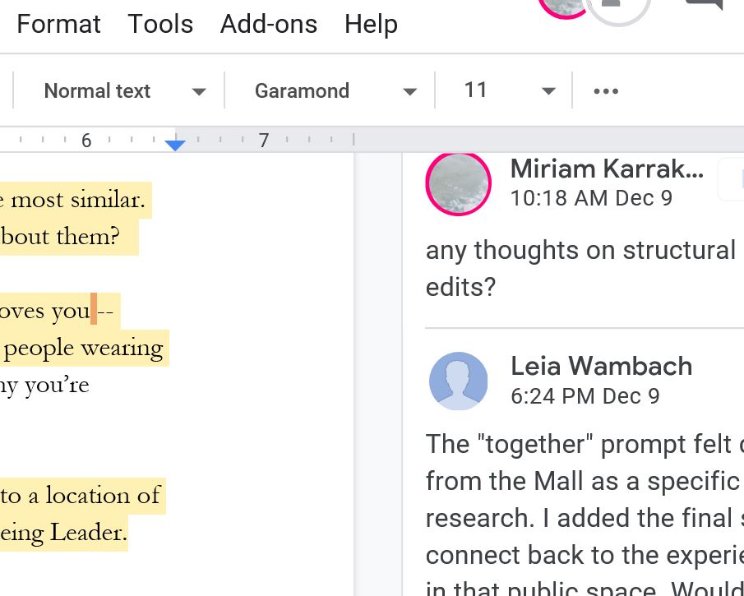Click the Add-ons menu
The width and height of the screenshot is (744, 596).
coord(269,24)
